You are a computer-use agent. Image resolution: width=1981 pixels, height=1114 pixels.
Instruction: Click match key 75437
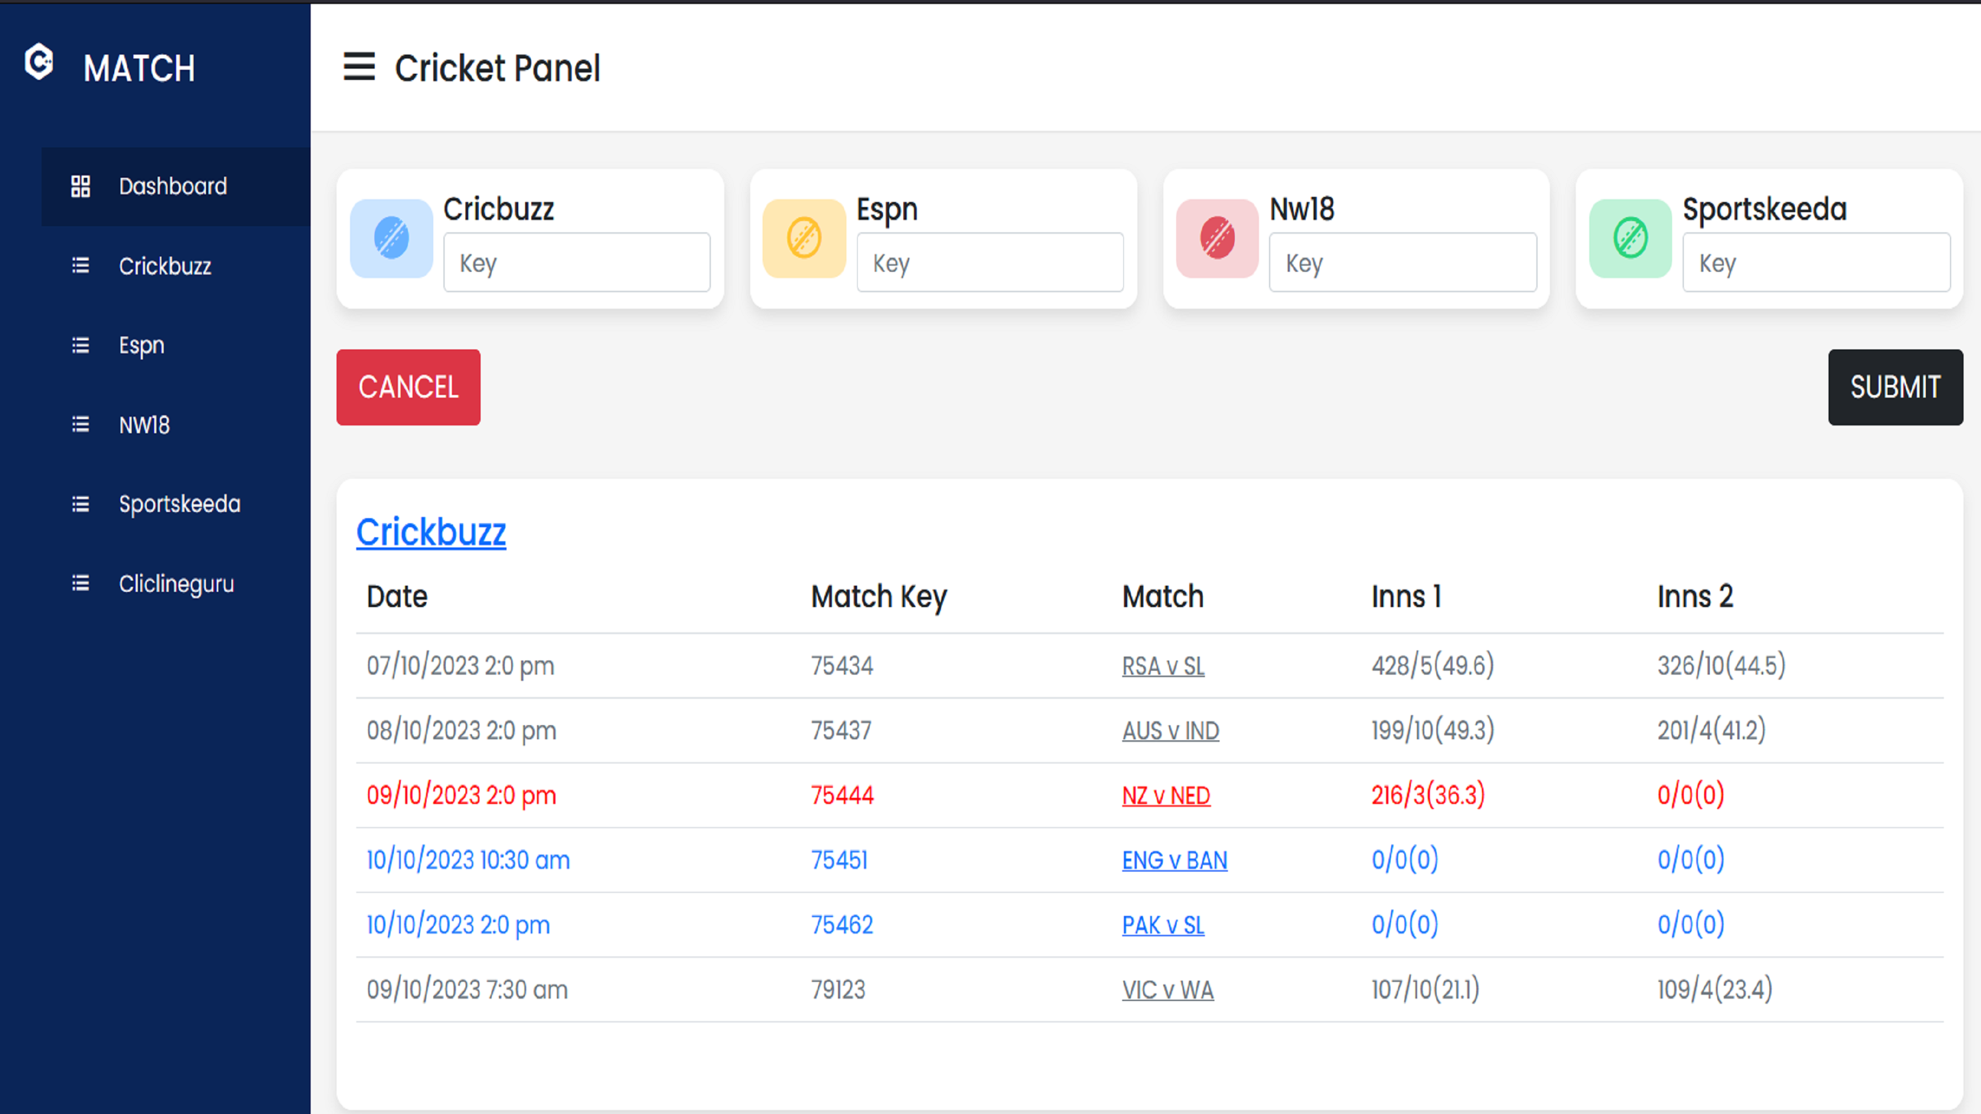tap(841, 730)
